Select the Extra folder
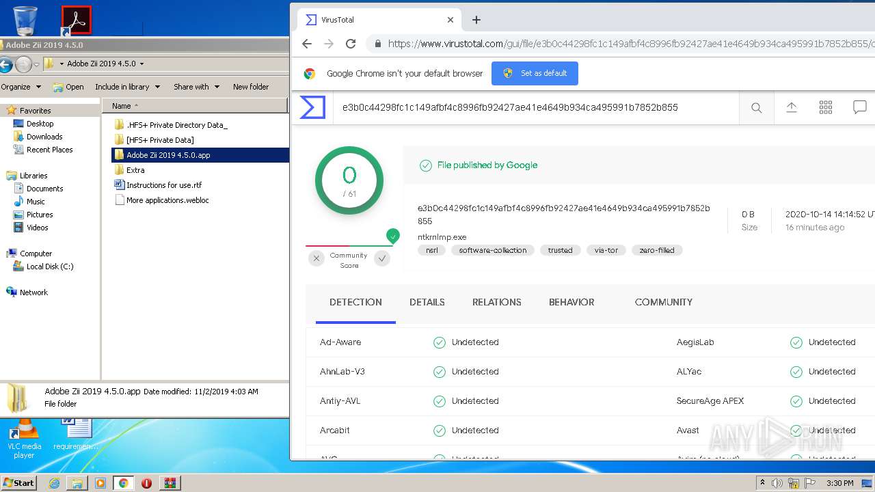 [129, 170]
